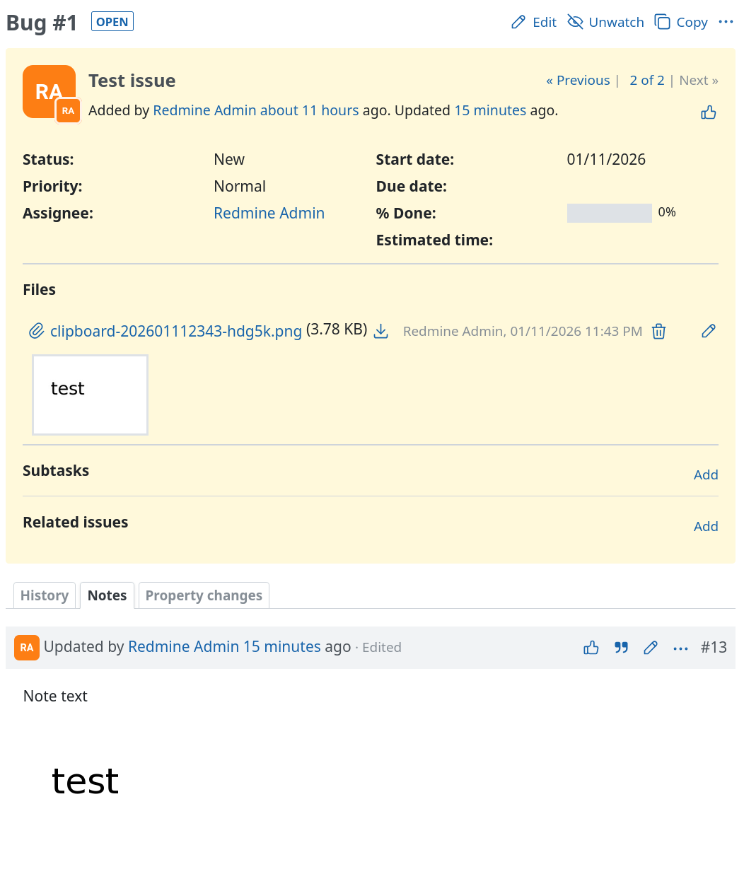Unwatch this issue
744x874 pixels.
606,22
